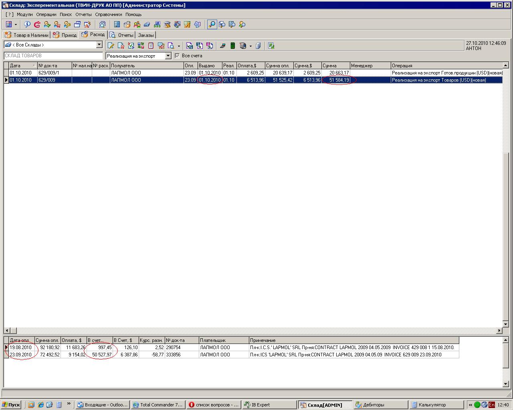Open the green calculator icon in toolbar
Image resolution: width=513 pixels, height=410 pixels.
232,46
